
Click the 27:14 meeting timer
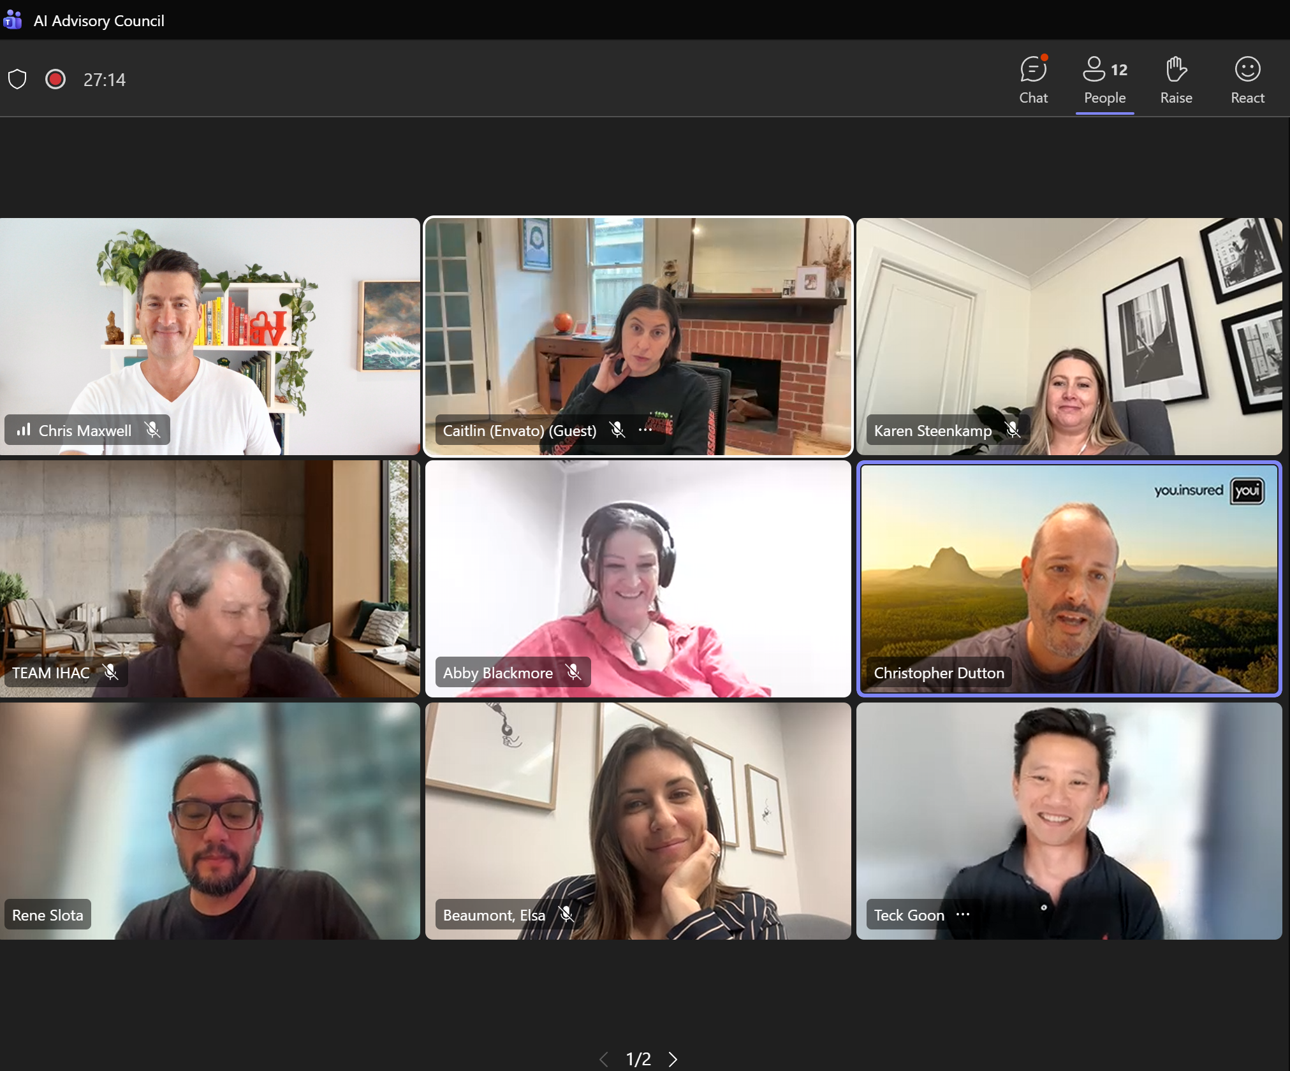tap(105, 80)
